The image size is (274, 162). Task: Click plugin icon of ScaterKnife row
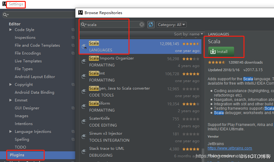click(84, 122)
